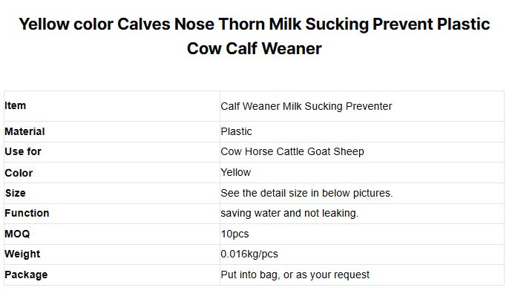
Task: Select the "Use for" row label
Action: click(x=23, y=151)
